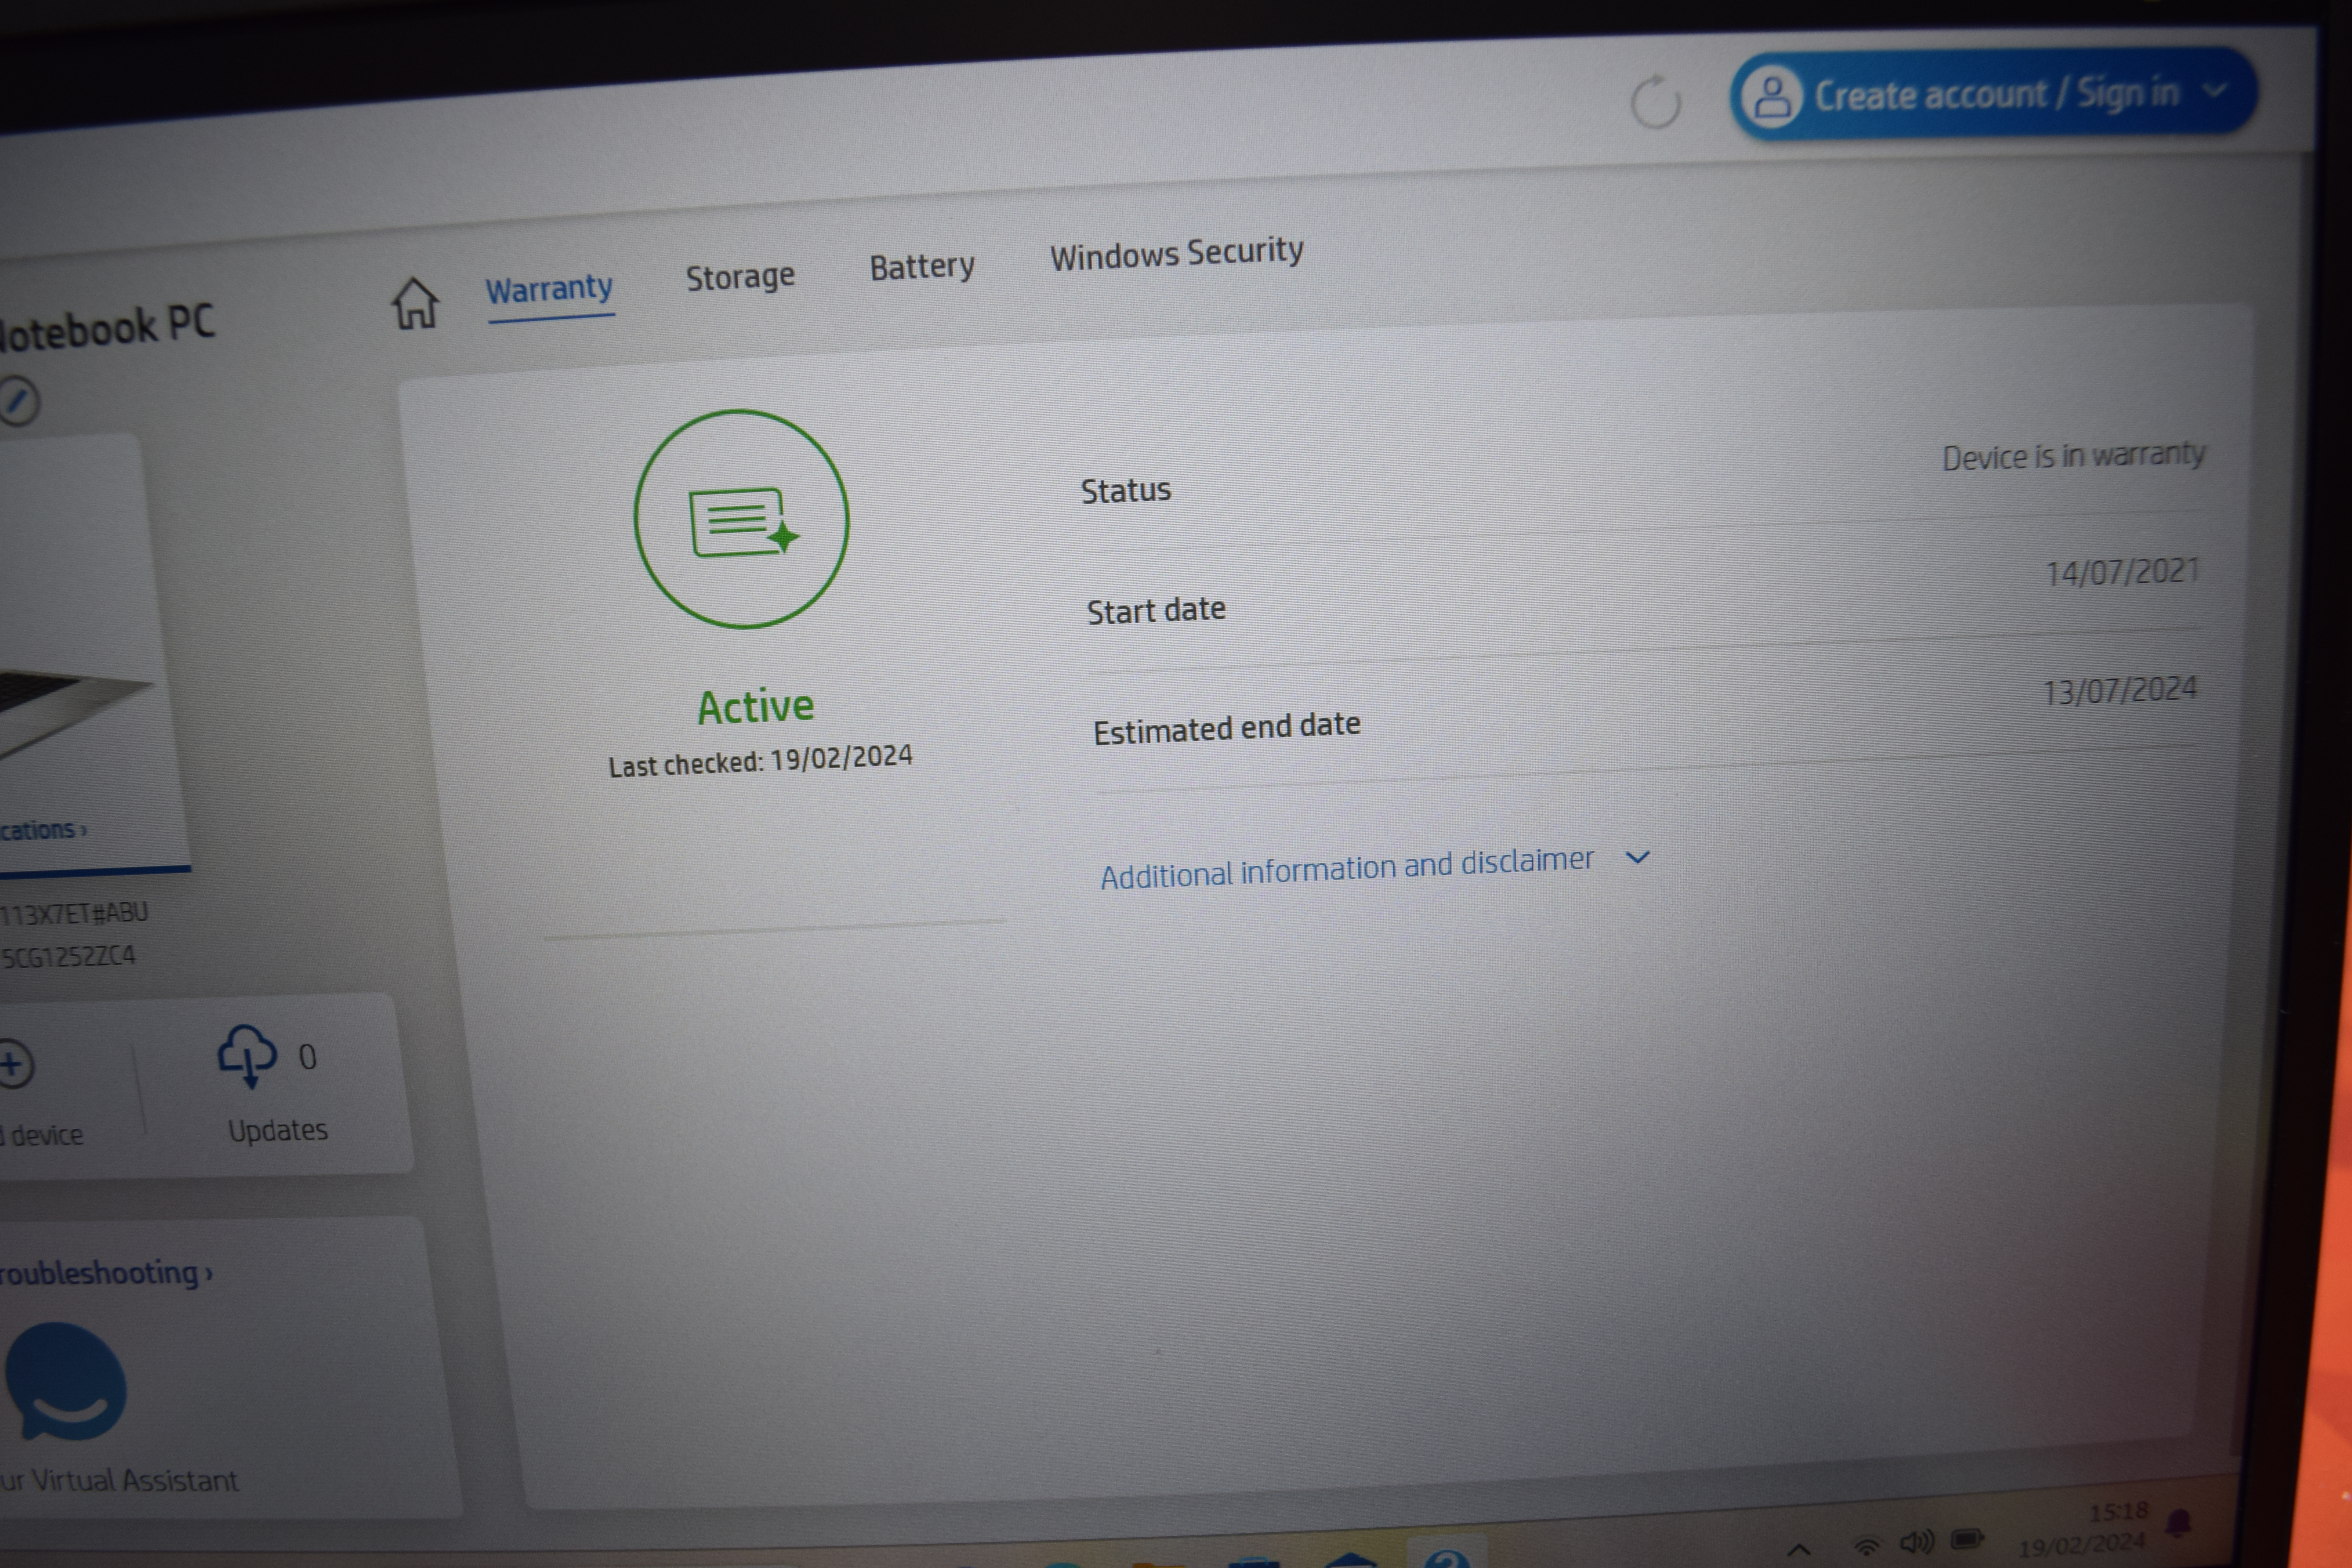Click the 'Estimated end date' label
Image resolution: width=2352 pixels, height=1568 pixels.
(1226, 728)
